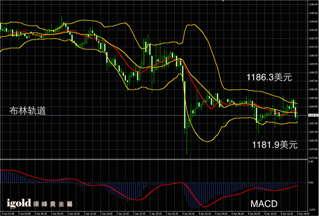The image size is (319, 216).
Task: Select the 布林轨道 text label
Action: [28, 111]
